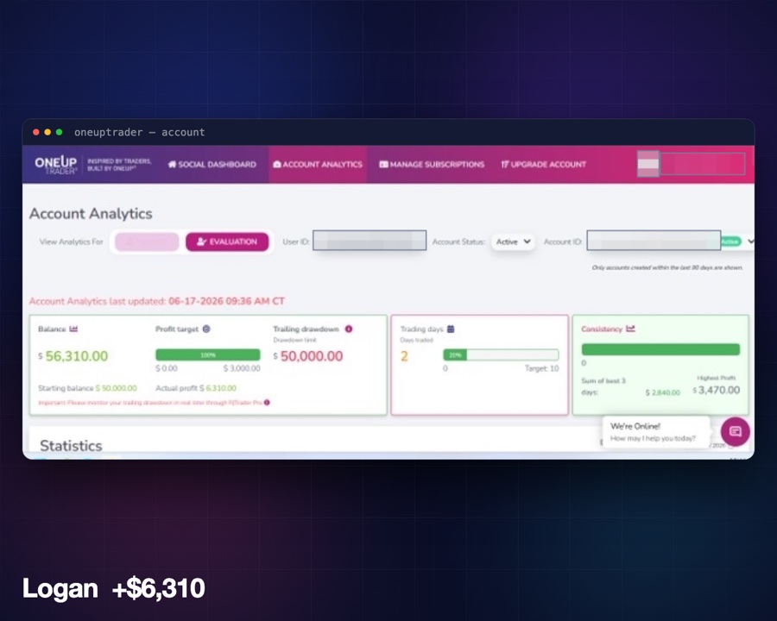
Task: Click the Trailing drawdown info icon
Action: point(349,329)
